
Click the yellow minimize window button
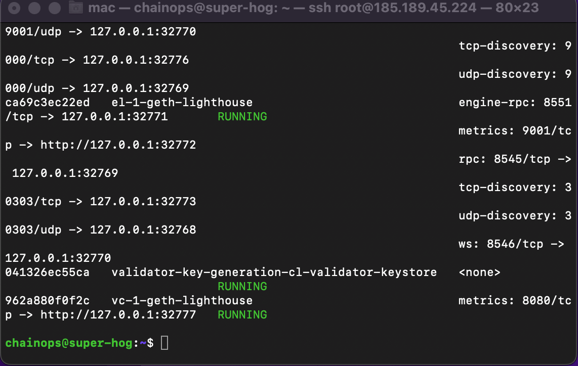pos(34,8)
